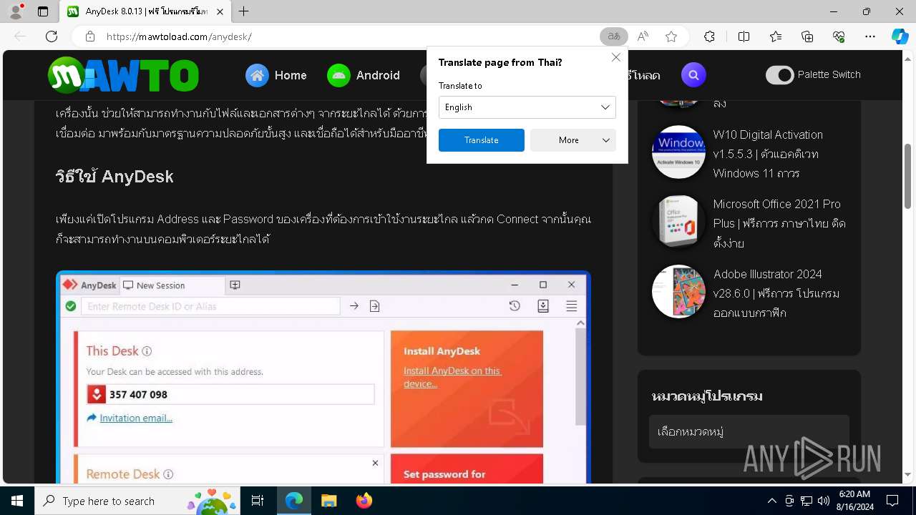Viewport: 916px width, 515px height.
Task: Click the heading วิธีใช้ AnyDesk
Action: 114,177
